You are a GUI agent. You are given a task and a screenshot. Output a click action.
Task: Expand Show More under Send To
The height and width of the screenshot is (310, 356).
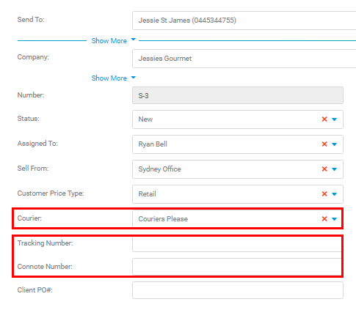click(113, 40)
